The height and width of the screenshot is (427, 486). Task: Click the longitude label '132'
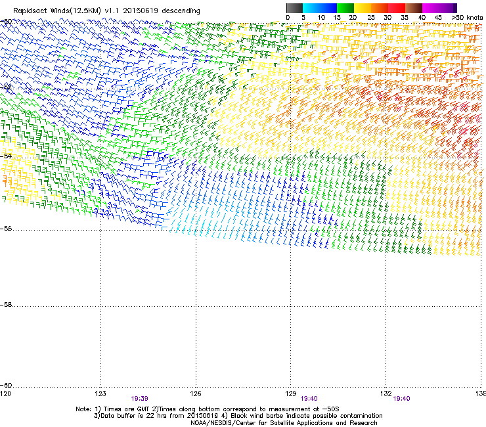[x=386, y=393]
